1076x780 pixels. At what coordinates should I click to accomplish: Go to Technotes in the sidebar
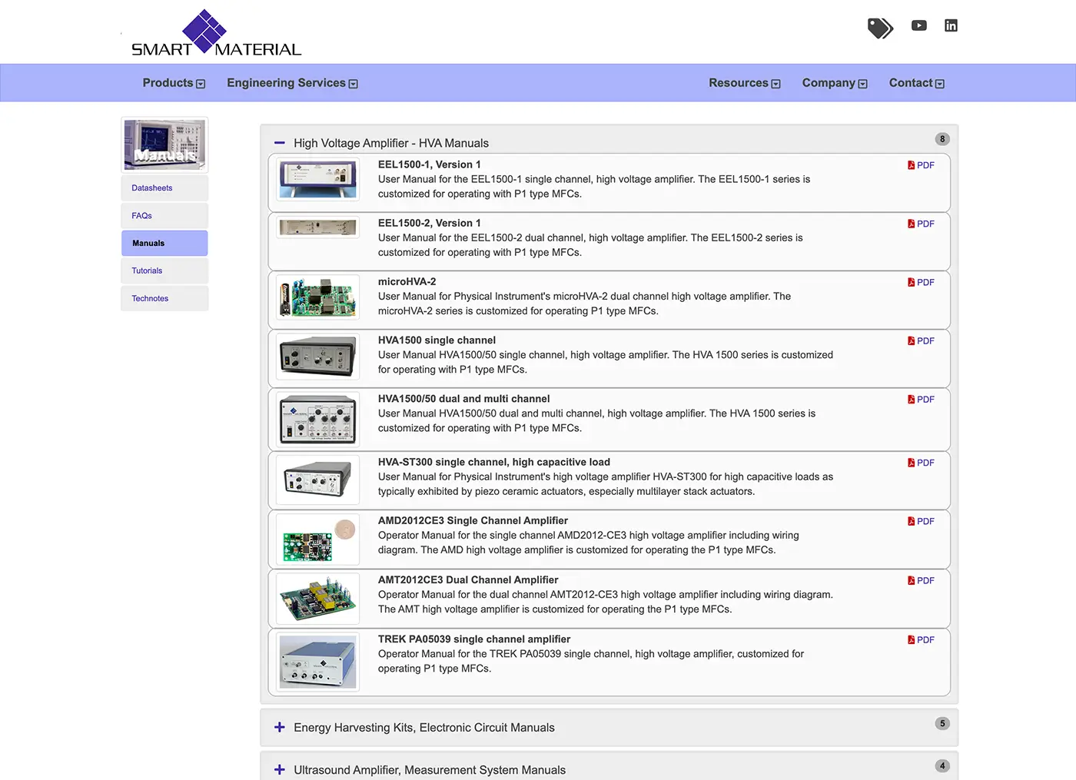pyautogui.click(x=164, y=298)
